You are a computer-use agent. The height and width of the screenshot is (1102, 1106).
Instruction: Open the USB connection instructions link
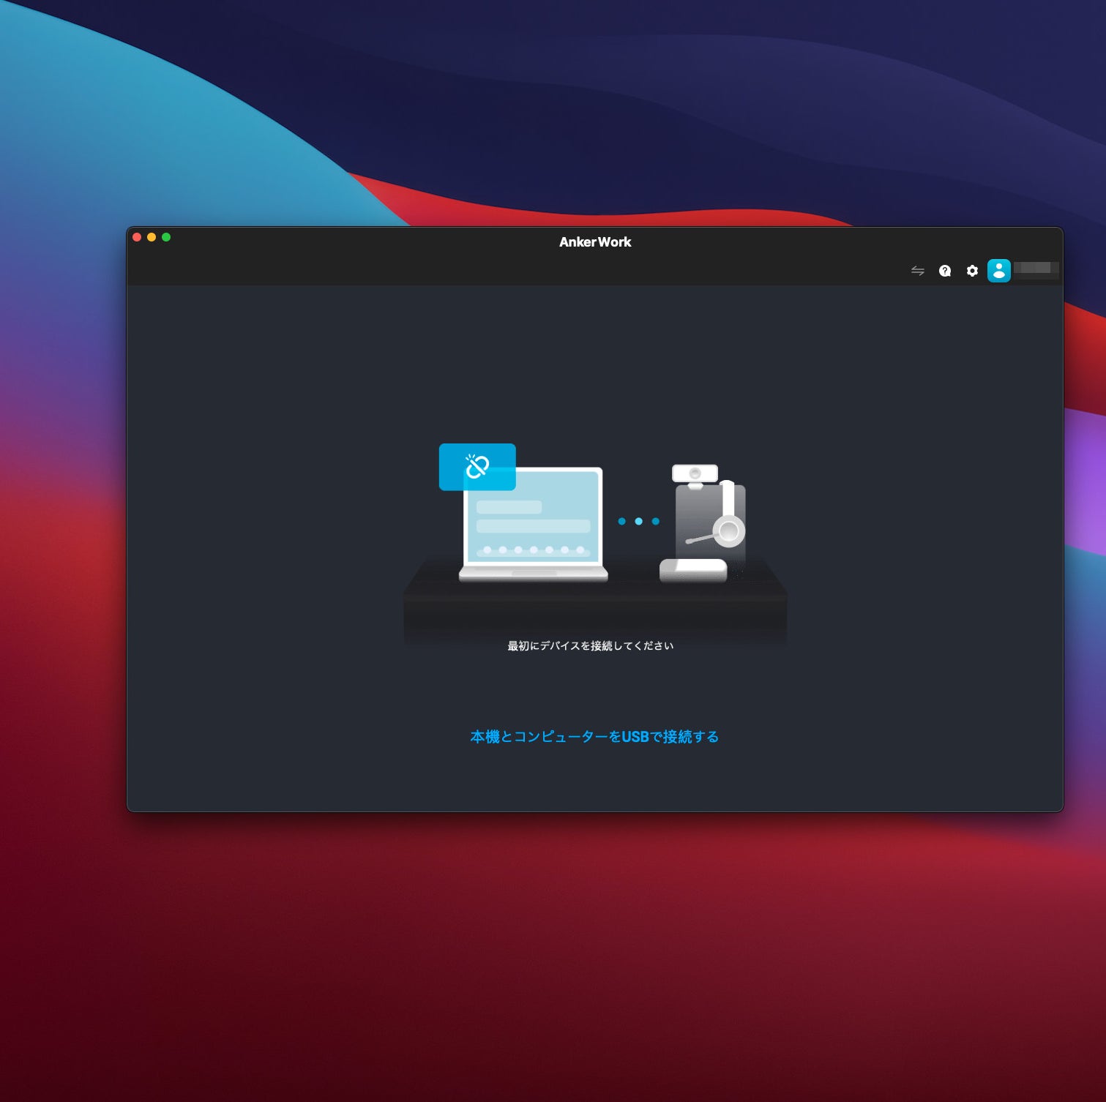[x=594, y=737]
